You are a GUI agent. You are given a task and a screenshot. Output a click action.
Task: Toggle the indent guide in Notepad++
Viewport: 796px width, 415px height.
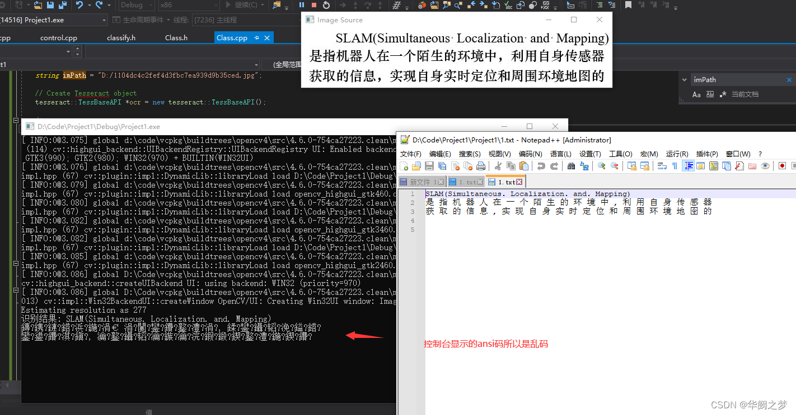coord(689,166)
